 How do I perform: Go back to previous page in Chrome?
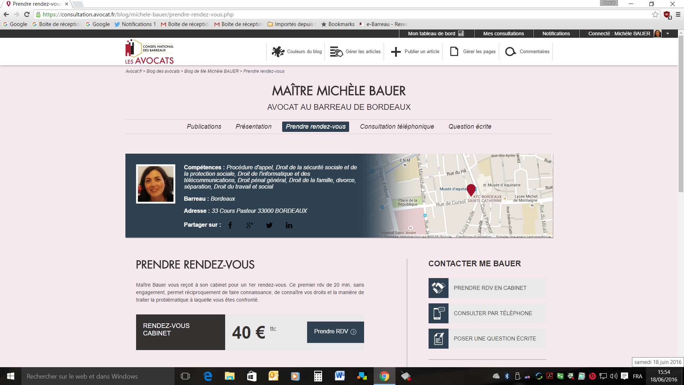pyautogui.click(x=6, y=15)
